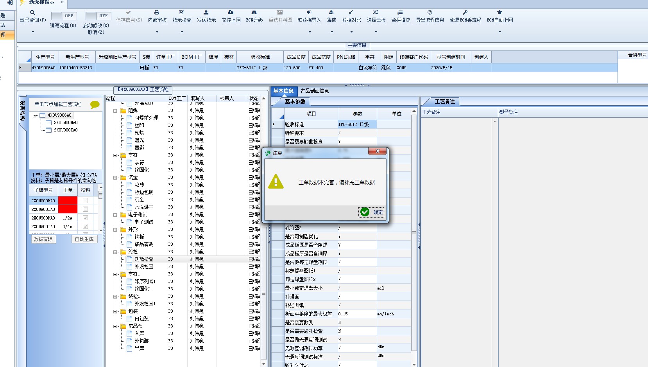Click the 功能检查 document icon

pyautogui.click(x=129, y=259)
